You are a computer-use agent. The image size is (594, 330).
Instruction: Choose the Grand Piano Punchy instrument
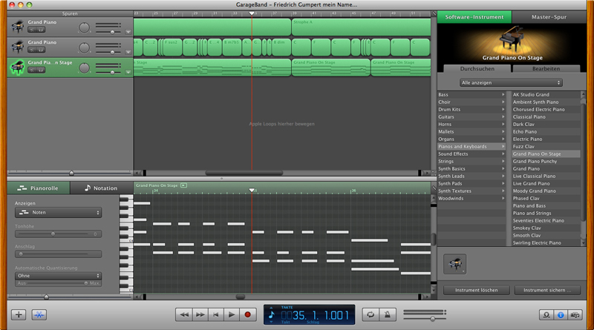pos(546,161)
